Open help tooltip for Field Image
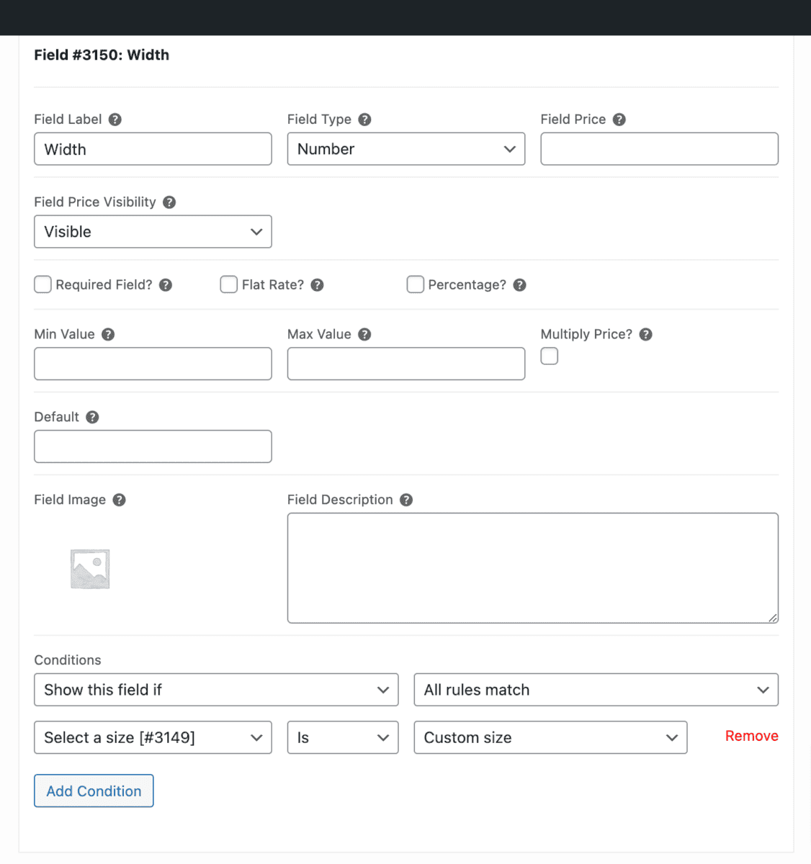The image size is (811, 864). pos(120,500)
